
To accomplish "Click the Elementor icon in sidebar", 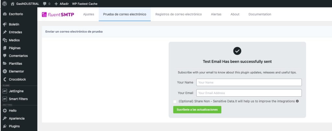I will [5, 71].
